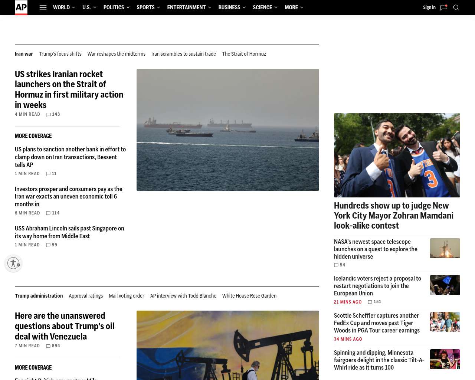Expand the U.S. menu chevron
The height and width of the screenshot is (380, 475).
tap(95, 7)
